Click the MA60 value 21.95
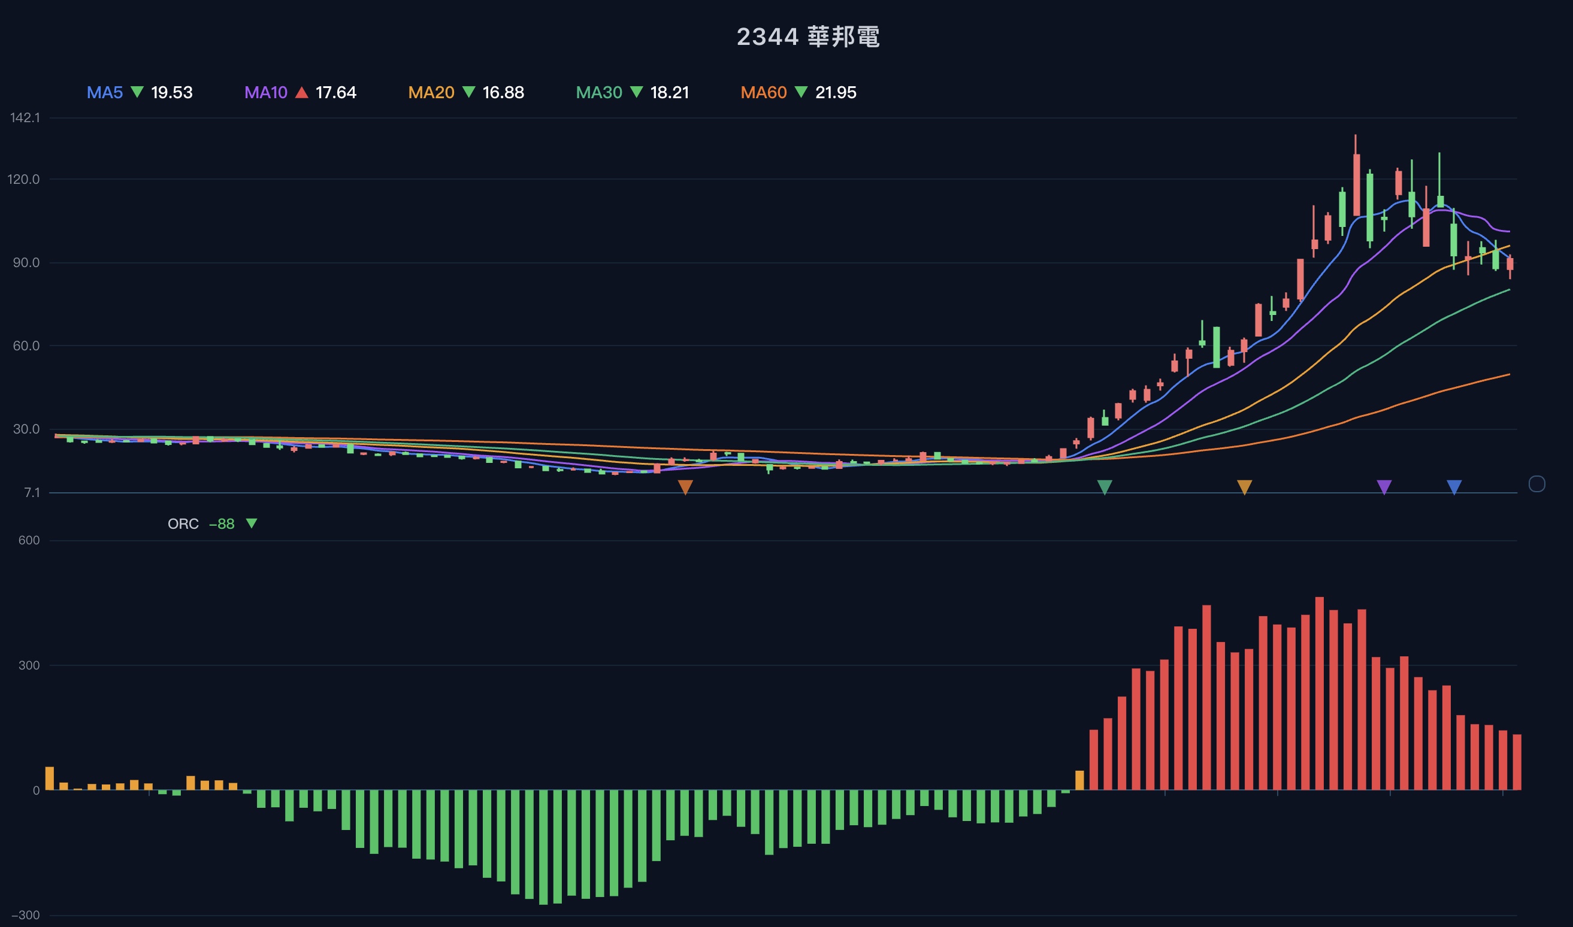1573x927 pixels. click(x=835, y=92)
